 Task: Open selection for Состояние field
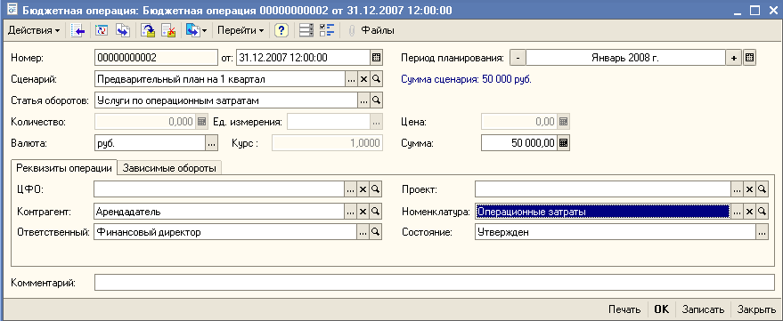tap(763, 232)
